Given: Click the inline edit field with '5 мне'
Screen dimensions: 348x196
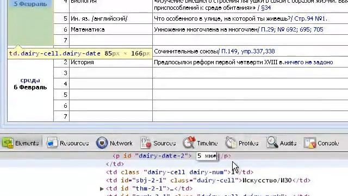Looking at the screenshot, I should tap(207, 156).
